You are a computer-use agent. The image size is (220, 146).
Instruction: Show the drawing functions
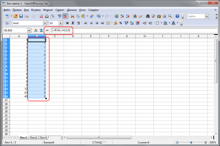coord(140,16)
